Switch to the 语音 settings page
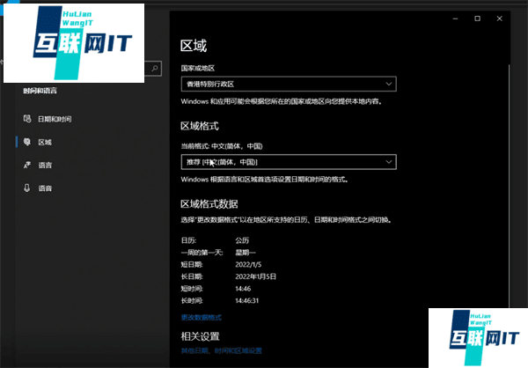 pos(45,188)
